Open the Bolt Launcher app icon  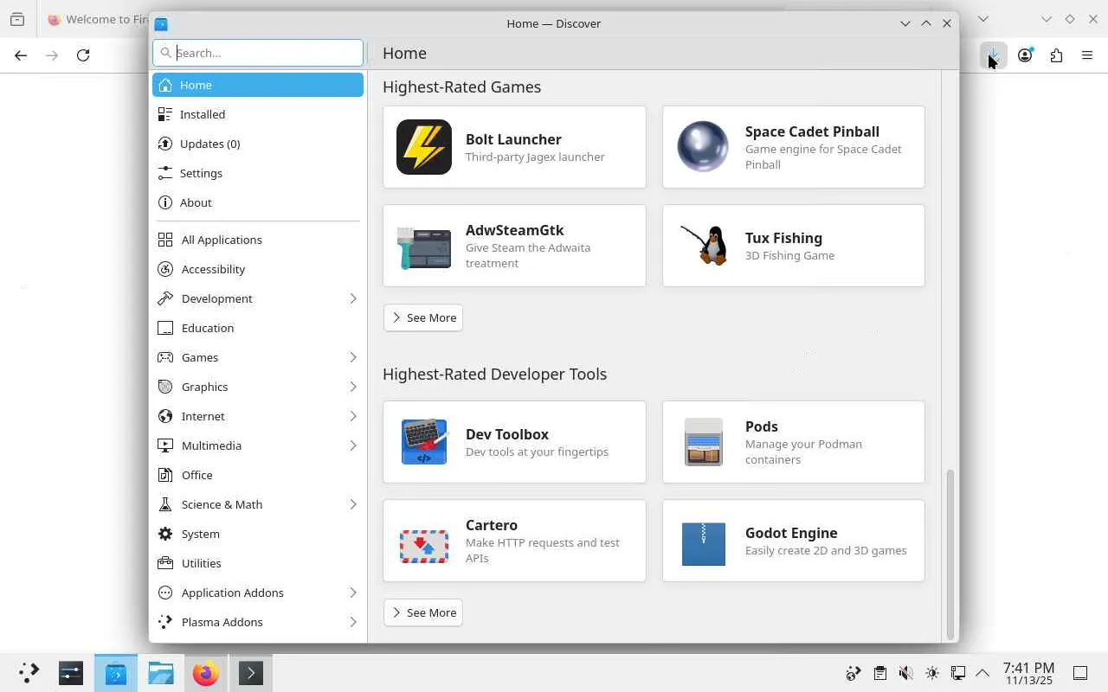(x=424, y=147)
